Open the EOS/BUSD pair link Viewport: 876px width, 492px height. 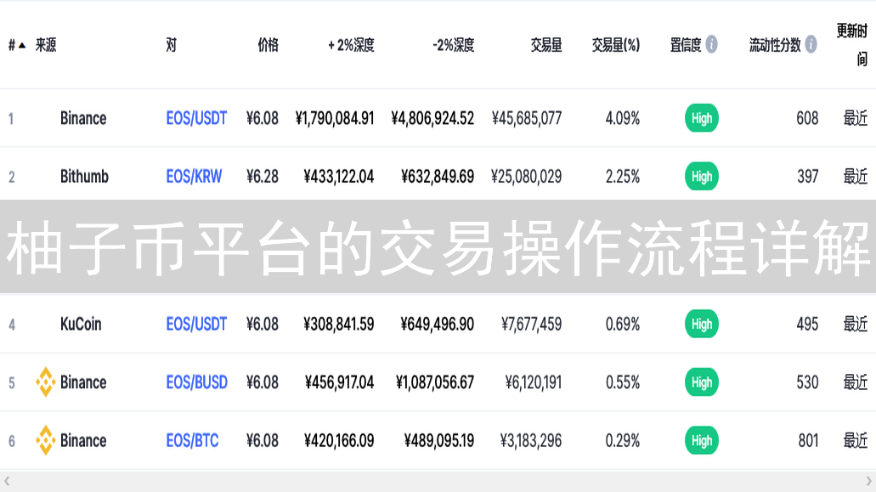pyautogui.click(x=196, y=382)
